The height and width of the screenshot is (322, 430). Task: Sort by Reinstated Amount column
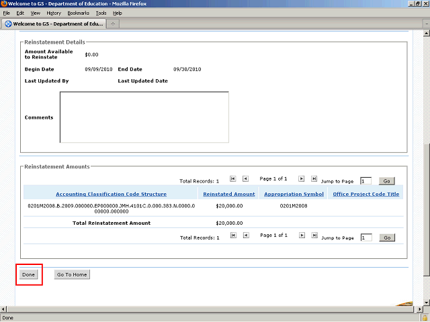pos(229,194)
